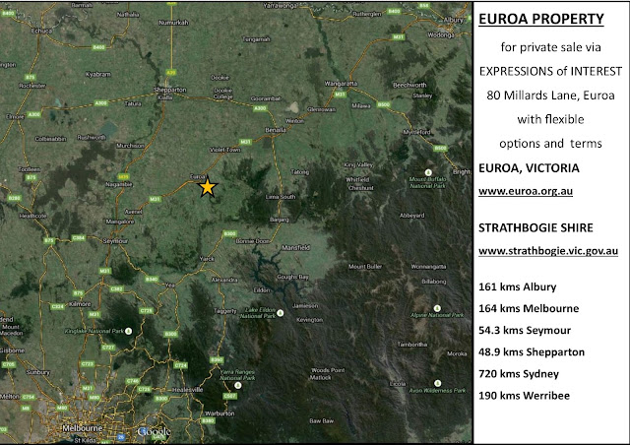The image size is (630, 445).
Task: Click the '720 kms Sydney' distance line
Action: point(519,374)
